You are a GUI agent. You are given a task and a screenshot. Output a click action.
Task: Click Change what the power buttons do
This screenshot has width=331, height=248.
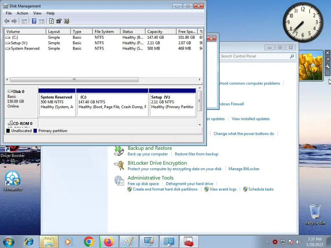click(x=244, y=133)
